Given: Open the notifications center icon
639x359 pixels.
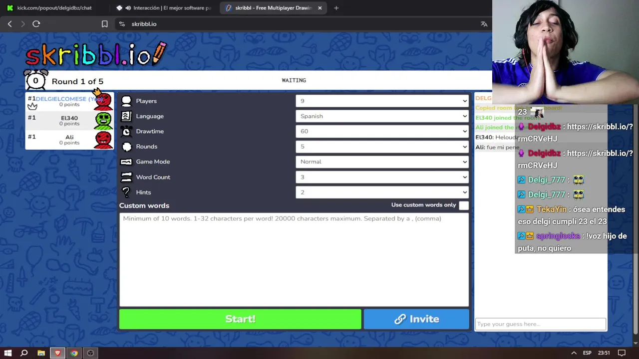Looking at the screenshot, I should click(x=622, y=353).
